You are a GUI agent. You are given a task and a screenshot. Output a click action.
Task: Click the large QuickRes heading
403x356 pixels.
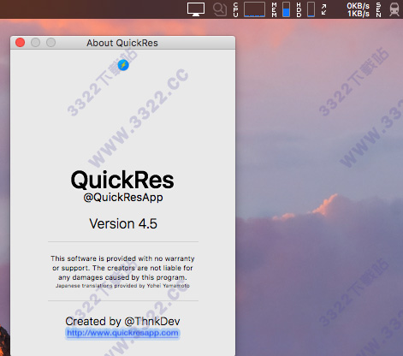[122, 181]
